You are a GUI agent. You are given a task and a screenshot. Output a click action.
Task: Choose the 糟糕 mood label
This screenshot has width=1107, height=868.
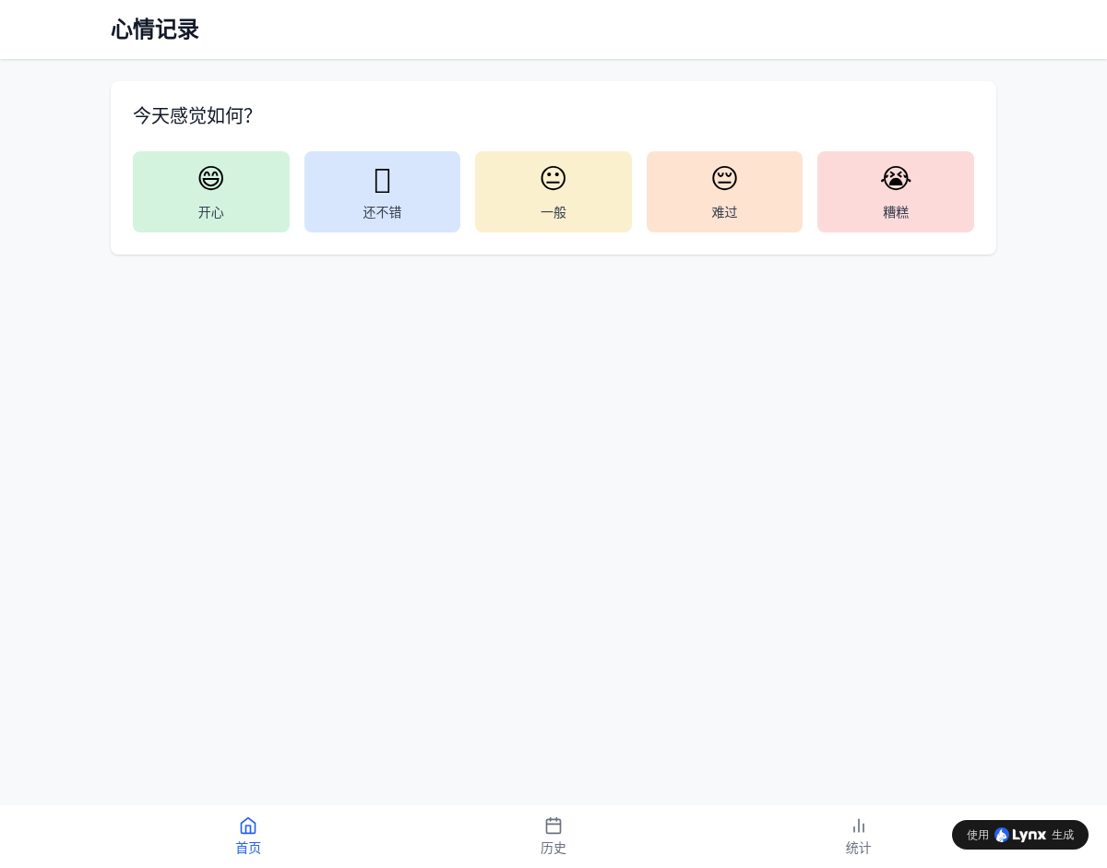tap(896, 212)
